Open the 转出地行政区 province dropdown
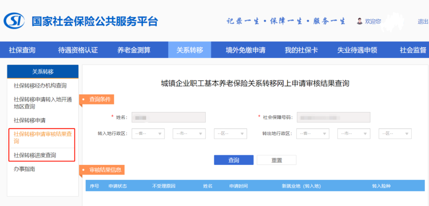Image resolution: width=429 pixels, height=206 pixels. pyautogui.click(x=313, y=134)
